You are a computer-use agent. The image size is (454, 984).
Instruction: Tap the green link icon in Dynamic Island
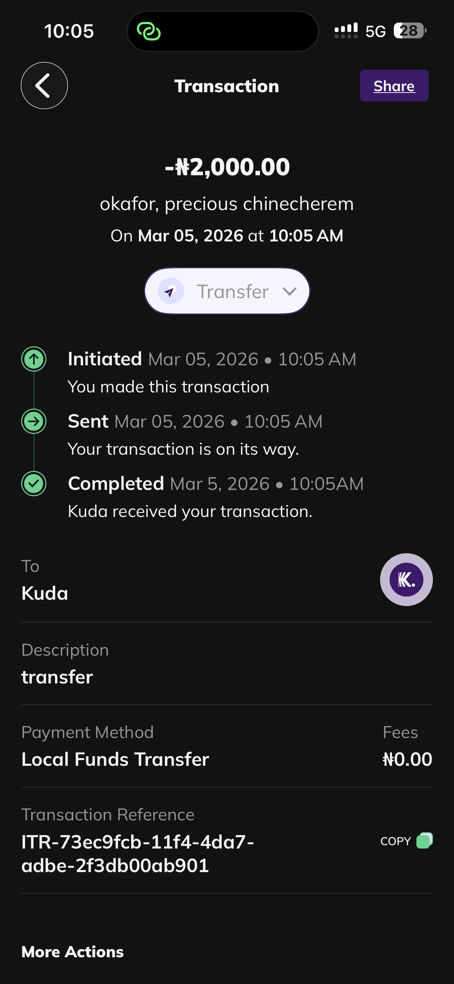click(149, 31)
